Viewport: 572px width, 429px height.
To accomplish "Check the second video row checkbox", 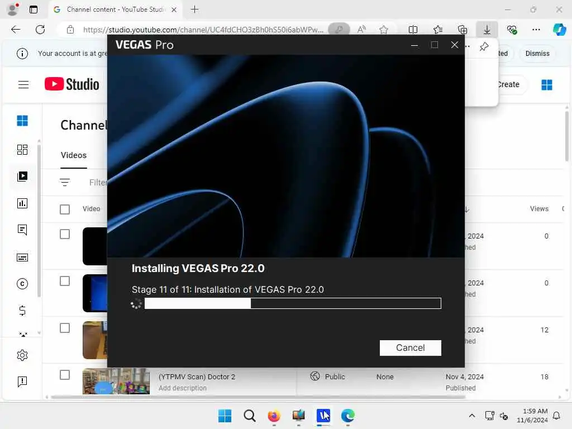I will pos(65,282).
